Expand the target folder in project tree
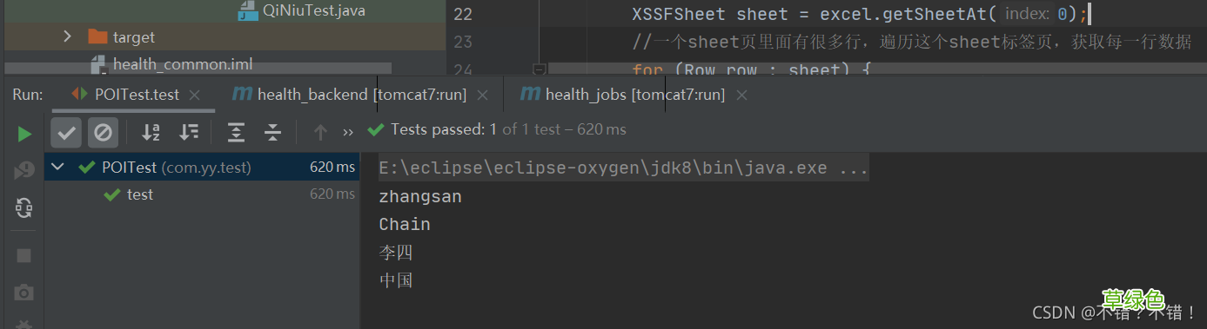This screenshot has height=329, width=1207. (x=67, y=36)
